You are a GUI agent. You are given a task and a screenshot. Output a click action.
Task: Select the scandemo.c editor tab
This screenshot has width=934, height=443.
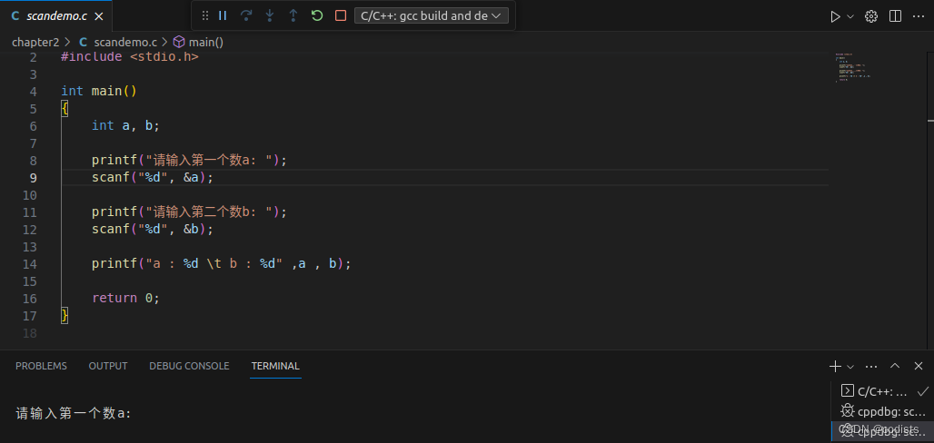56,16
